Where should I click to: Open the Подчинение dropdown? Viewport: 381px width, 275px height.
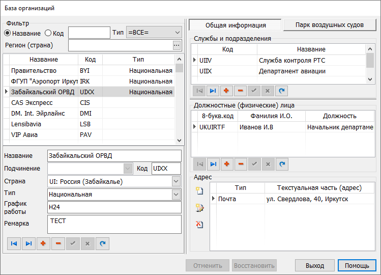127,169
